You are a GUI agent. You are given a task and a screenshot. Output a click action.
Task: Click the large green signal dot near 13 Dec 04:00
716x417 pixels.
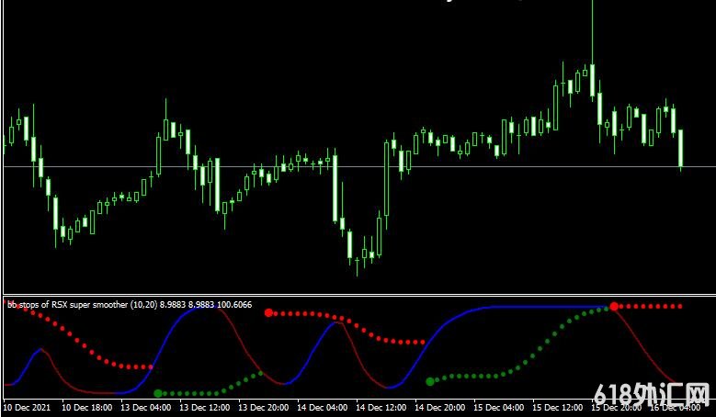pos(158,393)
